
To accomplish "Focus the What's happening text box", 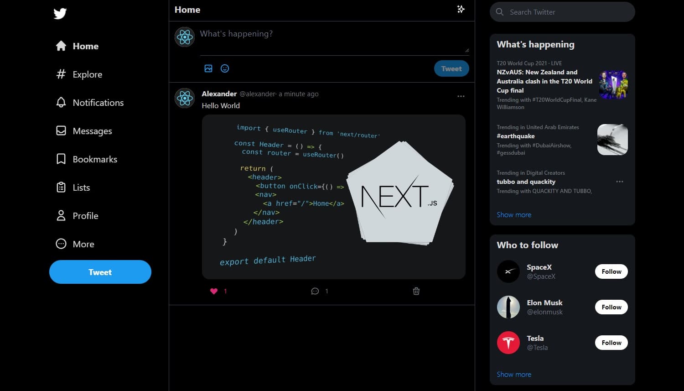I will [x=335, y=40].
